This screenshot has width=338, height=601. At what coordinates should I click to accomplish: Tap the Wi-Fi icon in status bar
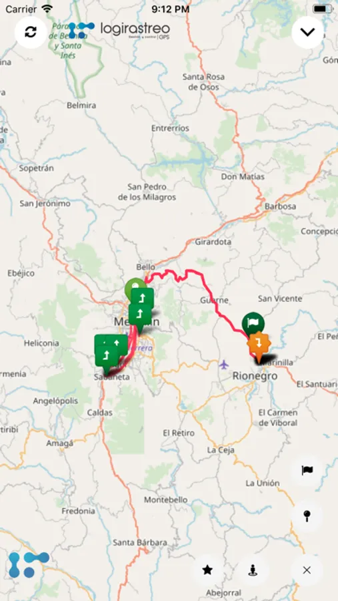pyautogui.click(x=47, y=9)
